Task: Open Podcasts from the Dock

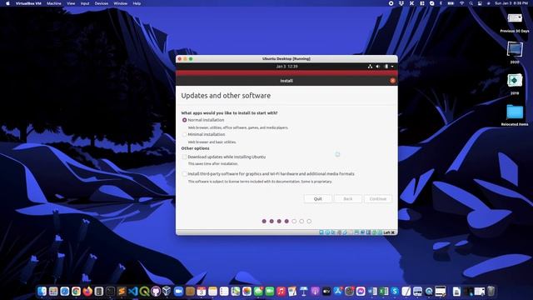Action: [x=315, y=291]
